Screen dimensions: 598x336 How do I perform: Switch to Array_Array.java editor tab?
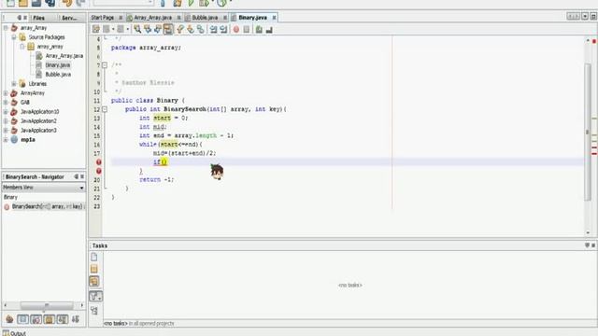click(x=152, y=18)
